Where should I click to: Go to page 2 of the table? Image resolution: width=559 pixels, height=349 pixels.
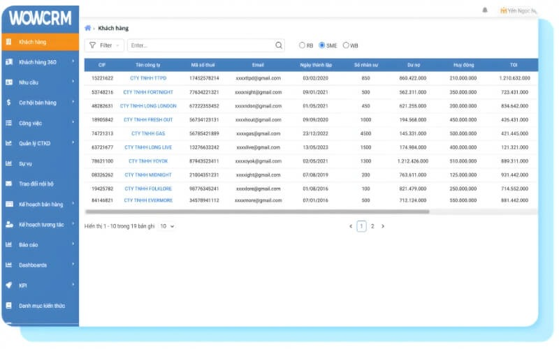372,226
